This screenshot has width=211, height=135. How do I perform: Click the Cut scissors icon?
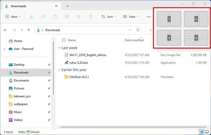pyautogui.click(x=31, y=17)
